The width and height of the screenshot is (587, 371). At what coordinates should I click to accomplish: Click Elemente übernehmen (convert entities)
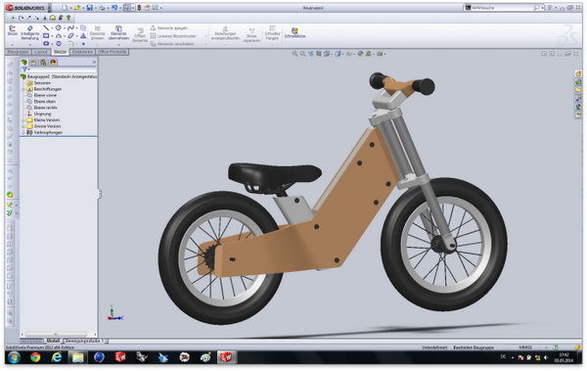coord(118,32)
